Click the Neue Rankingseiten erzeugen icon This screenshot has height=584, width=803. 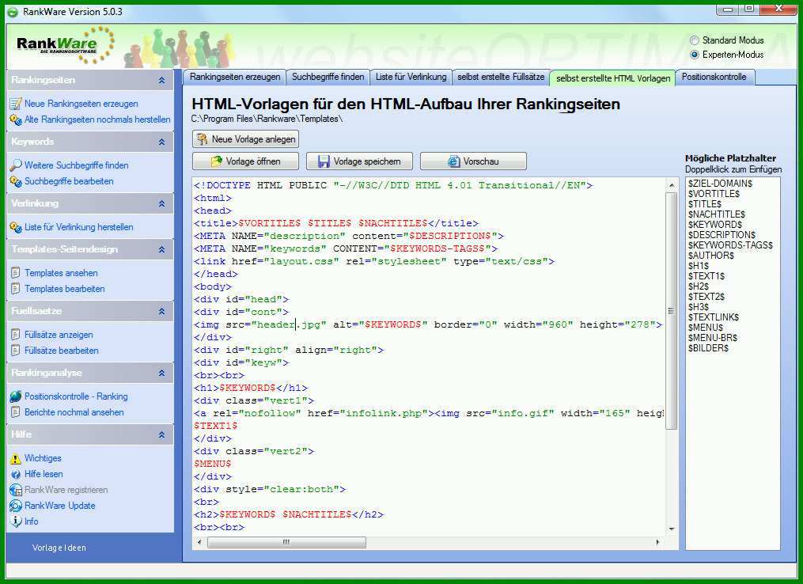click(16, 104)
